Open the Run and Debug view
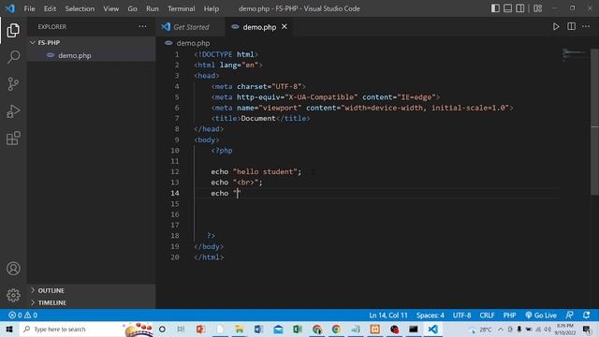 [x=13, y=111]
